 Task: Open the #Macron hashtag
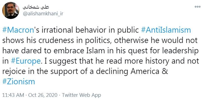coord(18,30)
